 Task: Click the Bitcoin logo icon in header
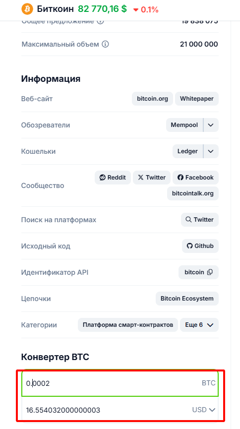[x=27, y=9]
